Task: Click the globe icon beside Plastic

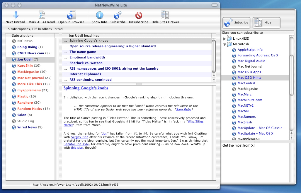Action: (x=14, y=97)
